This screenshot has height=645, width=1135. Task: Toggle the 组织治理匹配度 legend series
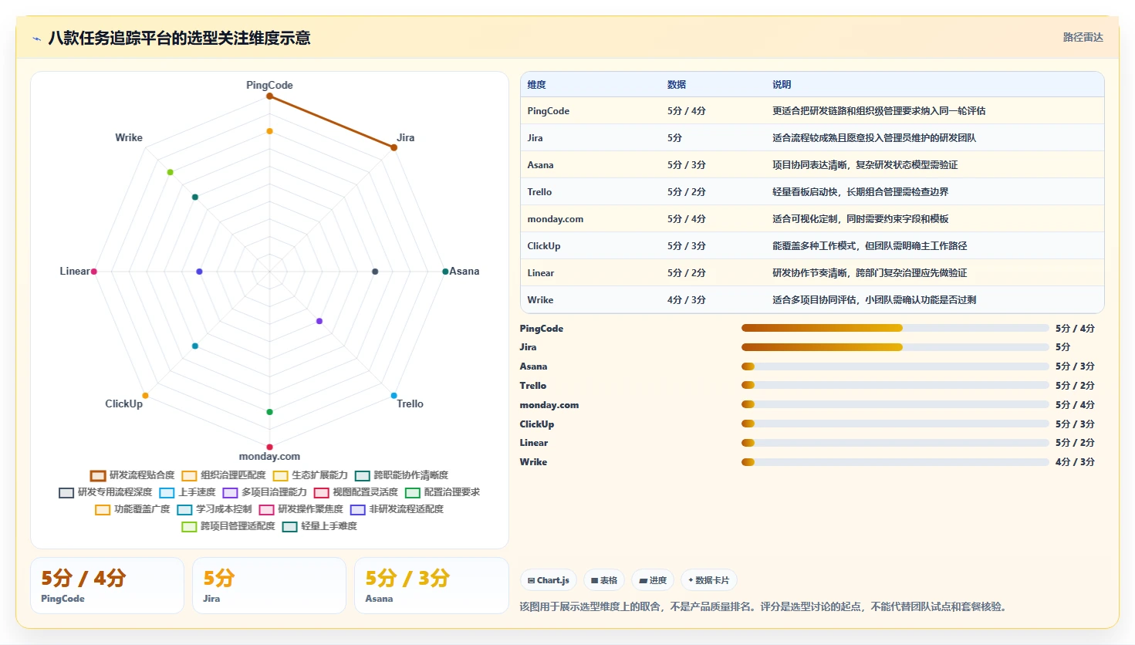point(224,475)
